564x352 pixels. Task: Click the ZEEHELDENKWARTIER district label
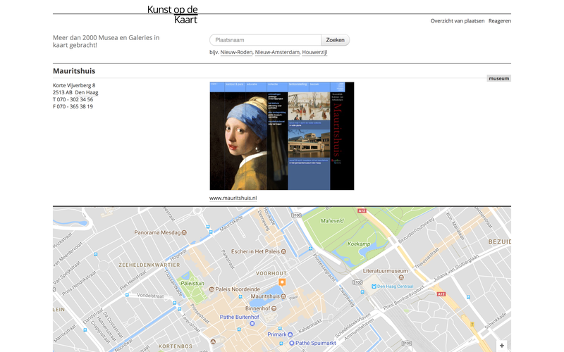149,265
